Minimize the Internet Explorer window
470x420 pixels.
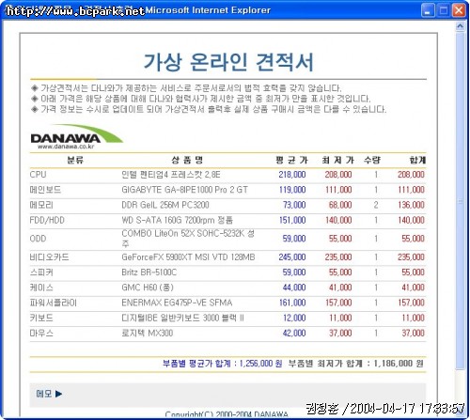(x=428, y=10)
